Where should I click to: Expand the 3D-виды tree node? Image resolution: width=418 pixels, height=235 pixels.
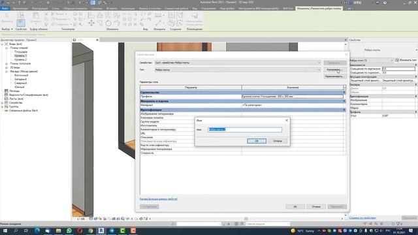[7, 68]
